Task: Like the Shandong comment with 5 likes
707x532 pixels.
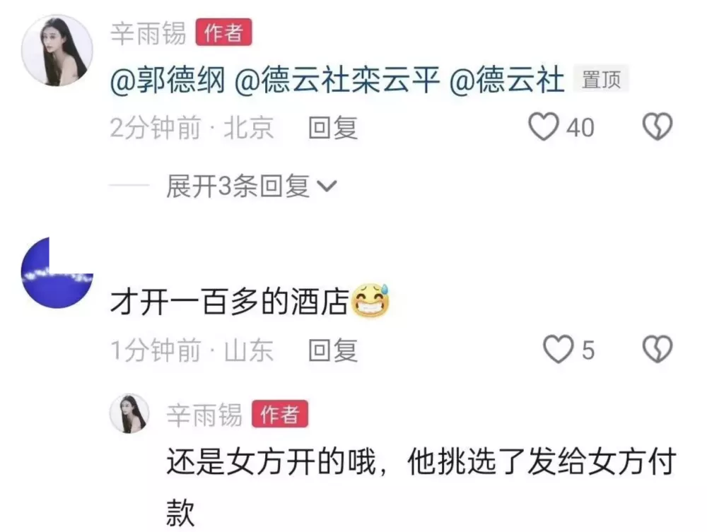Action: pos(559,350)
